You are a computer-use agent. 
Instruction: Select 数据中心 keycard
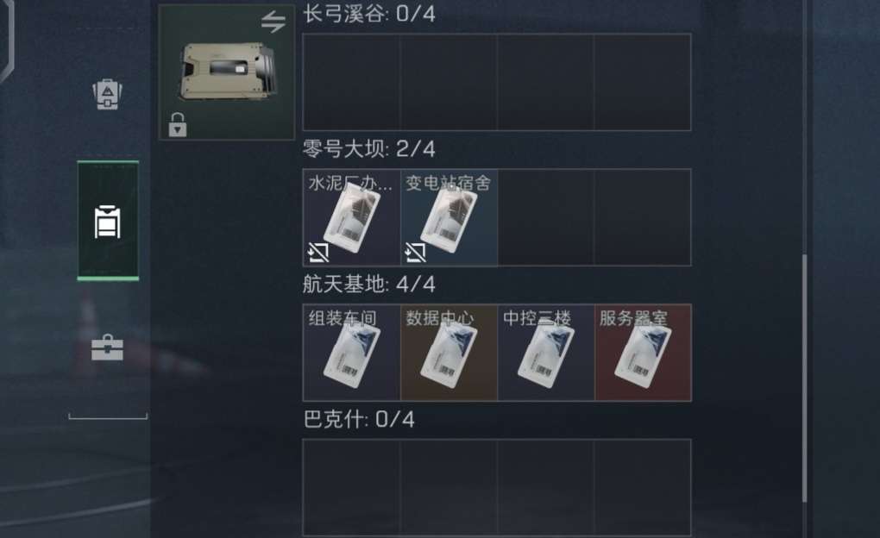[x=449, y=353]
